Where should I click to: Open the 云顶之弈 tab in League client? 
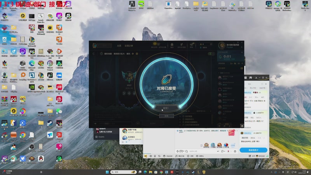129,45
